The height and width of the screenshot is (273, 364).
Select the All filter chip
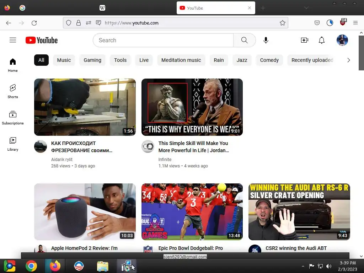[41, 60]
